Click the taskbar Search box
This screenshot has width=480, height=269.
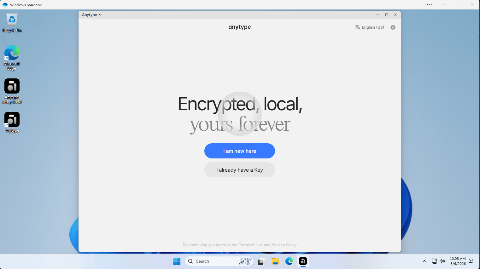[x=219, y=261]
